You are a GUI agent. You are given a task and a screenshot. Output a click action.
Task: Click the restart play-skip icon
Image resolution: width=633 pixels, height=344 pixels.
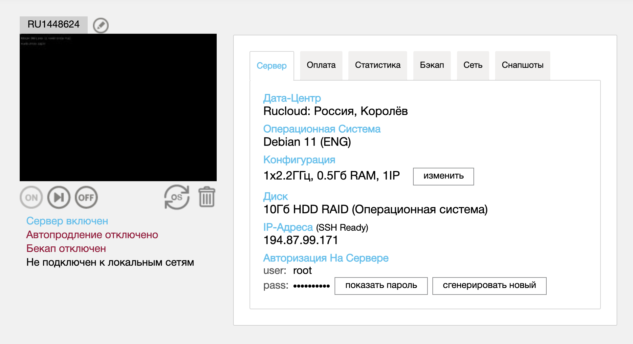coord(59,198)
